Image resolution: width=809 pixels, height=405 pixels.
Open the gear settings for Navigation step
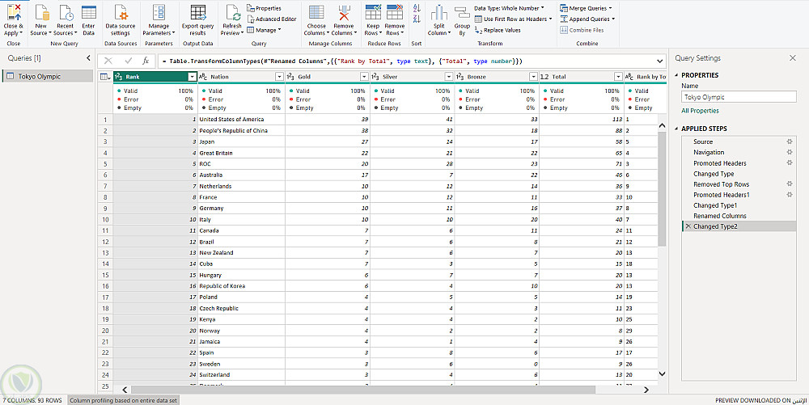click(x=790, y=152)
